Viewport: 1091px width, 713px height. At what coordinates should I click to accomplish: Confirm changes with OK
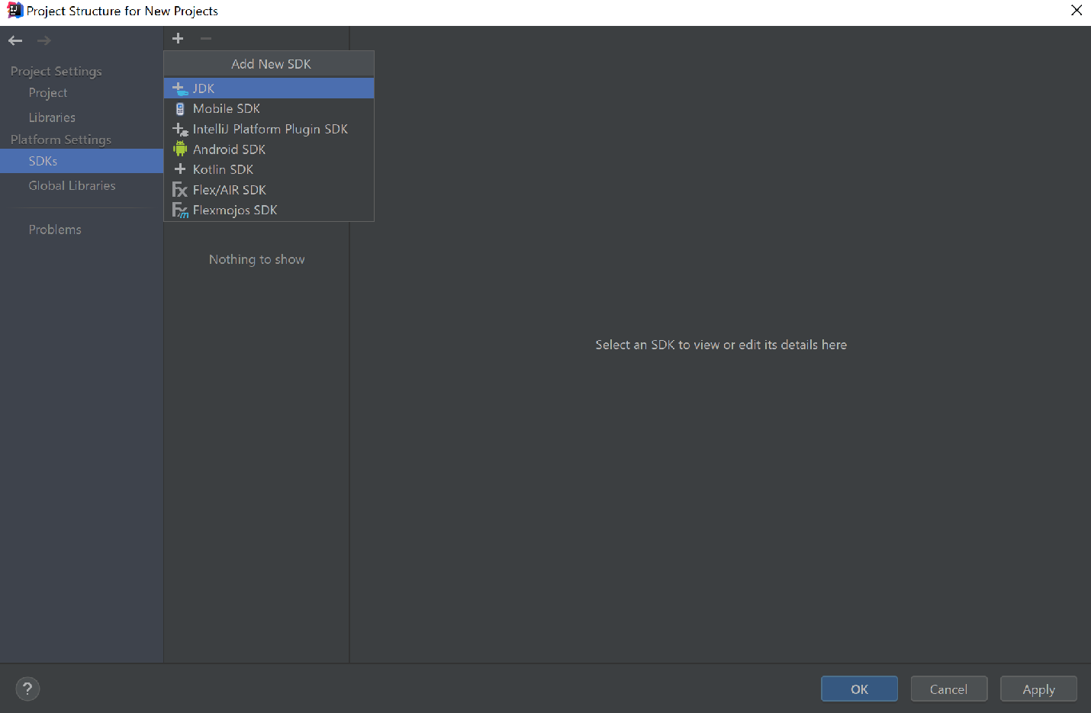click(x=859, y=689)
